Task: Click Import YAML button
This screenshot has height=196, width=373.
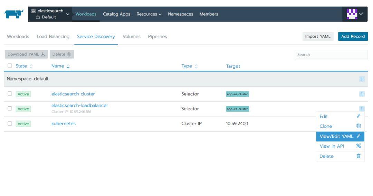Action: pyautogui.click(x=318, y=36)
